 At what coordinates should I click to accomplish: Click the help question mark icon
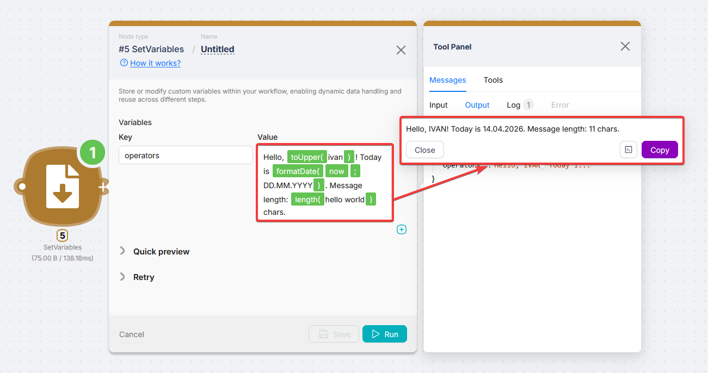pos(124,63)
